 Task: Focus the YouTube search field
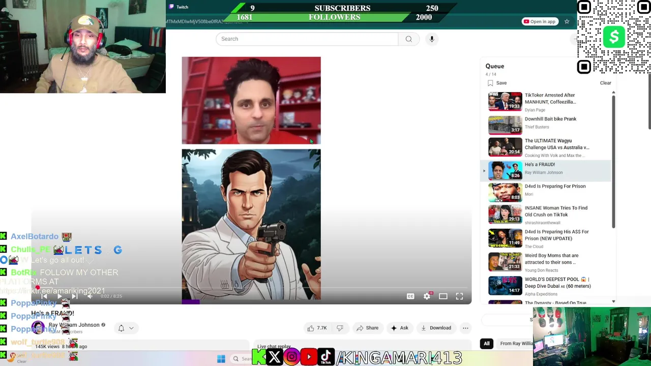click(307, 39)
